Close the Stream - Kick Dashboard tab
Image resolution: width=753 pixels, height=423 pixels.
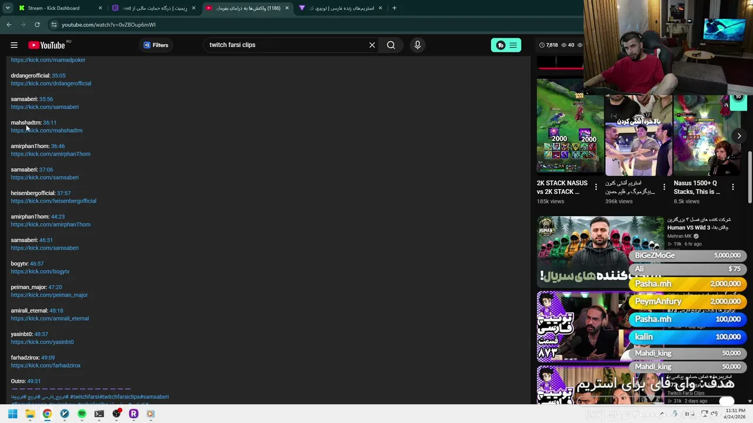point(100,8)
